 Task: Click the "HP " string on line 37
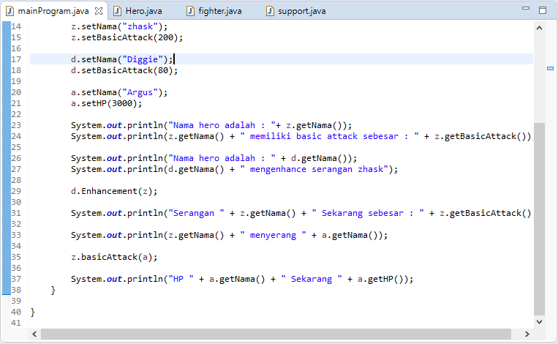coord(181,279)
